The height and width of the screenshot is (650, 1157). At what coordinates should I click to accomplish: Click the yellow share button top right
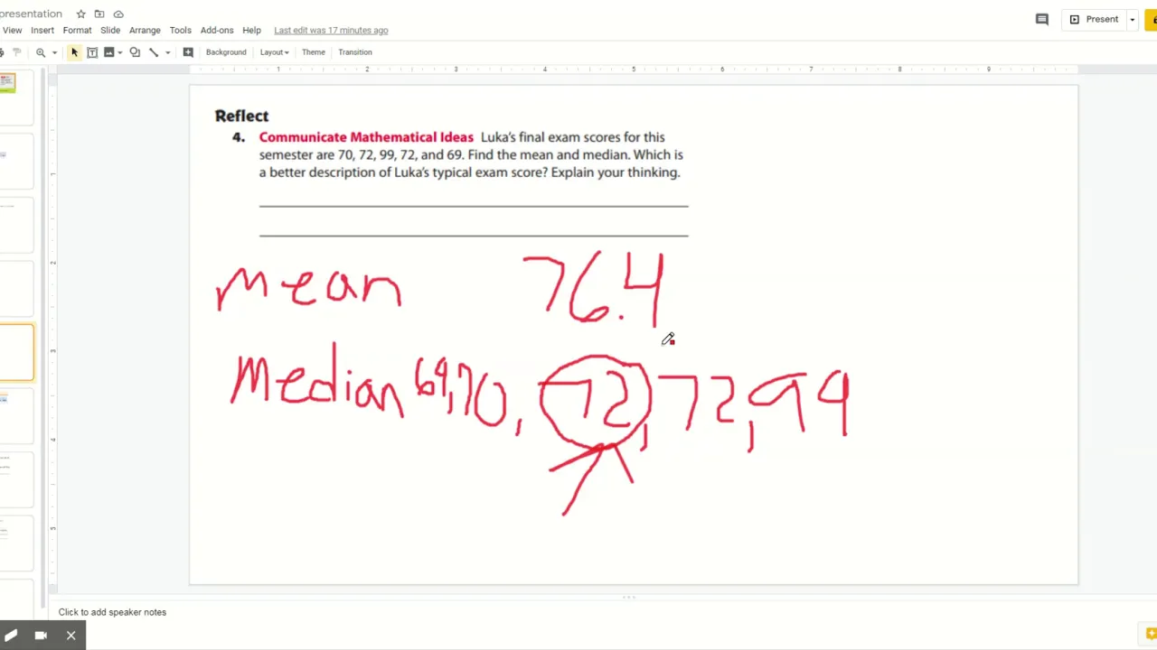1152,19
